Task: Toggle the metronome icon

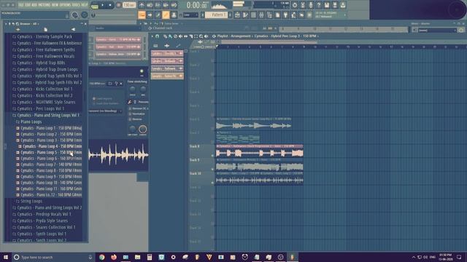Action: pos(142,5)
